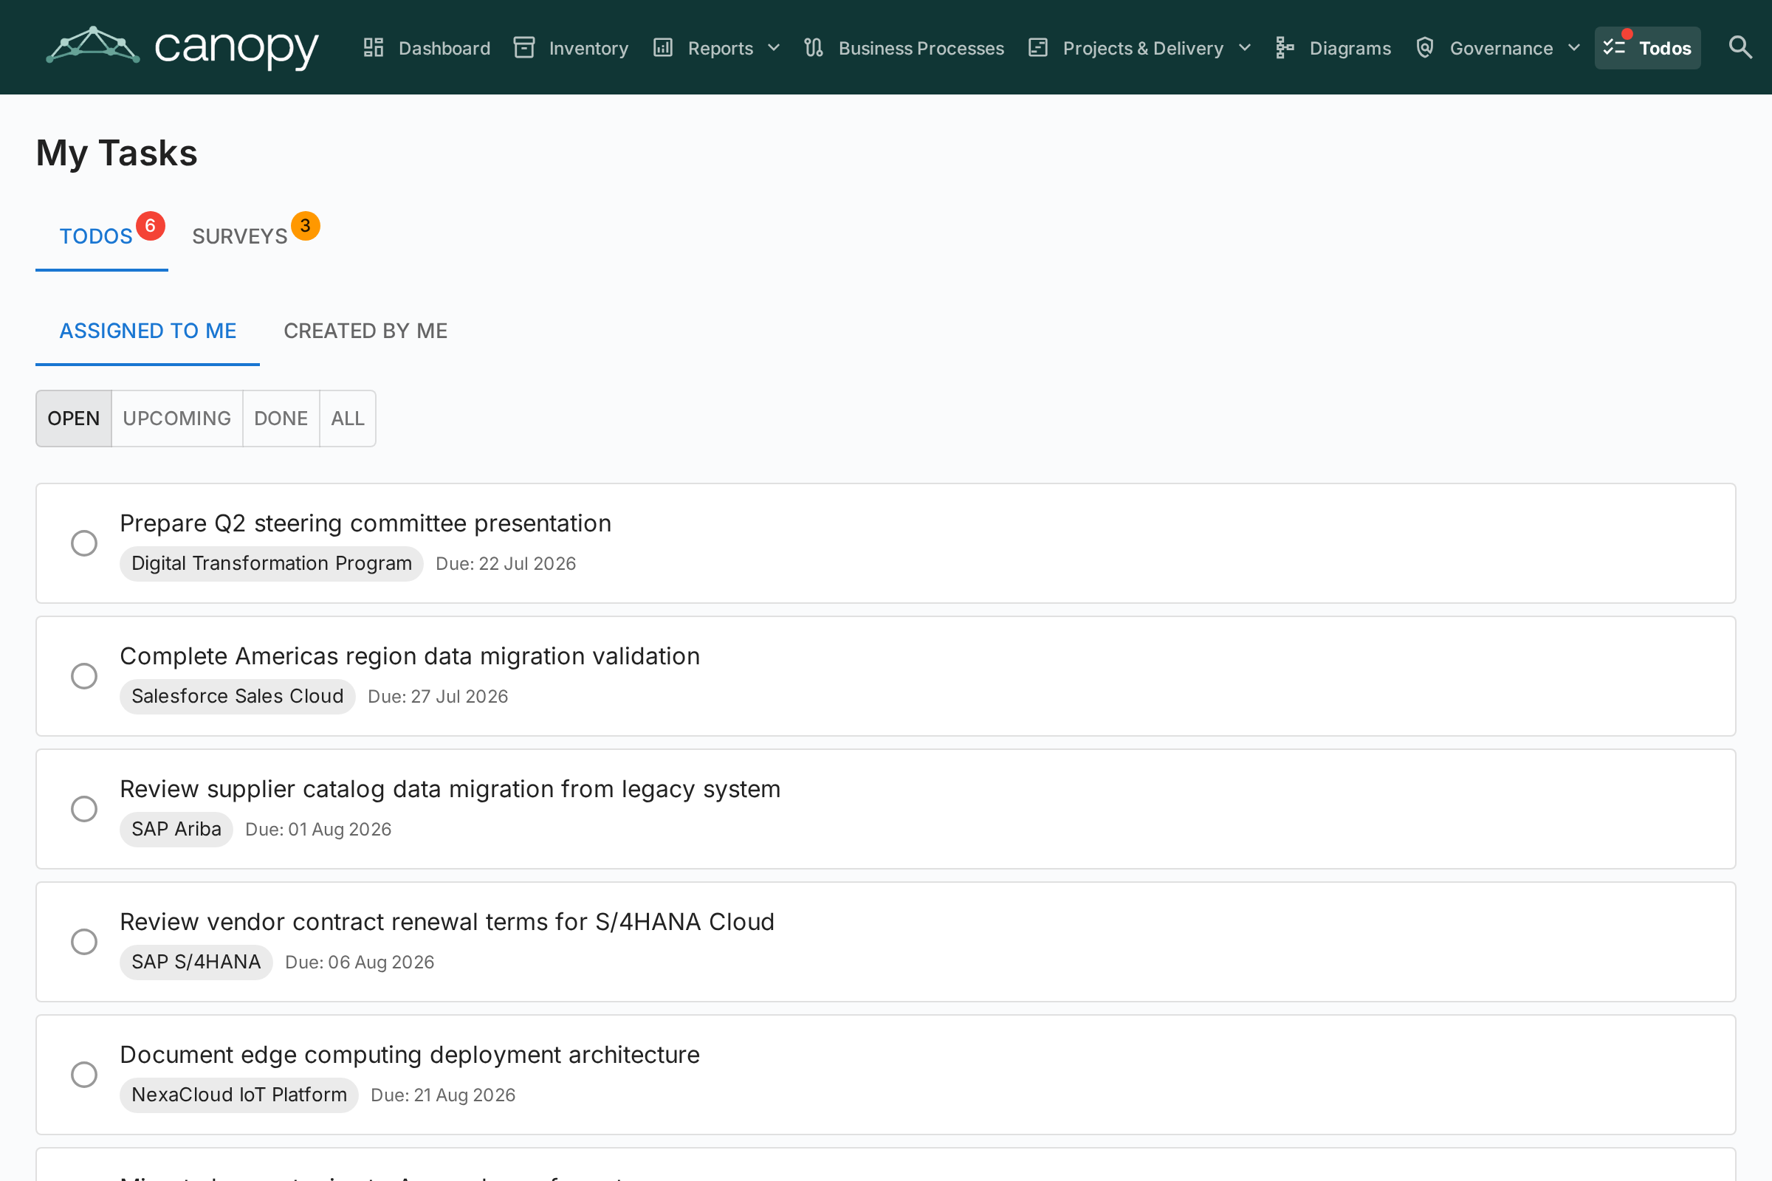
Task: Check off Review supplier catalog data migration
Action: coord(84,809)
